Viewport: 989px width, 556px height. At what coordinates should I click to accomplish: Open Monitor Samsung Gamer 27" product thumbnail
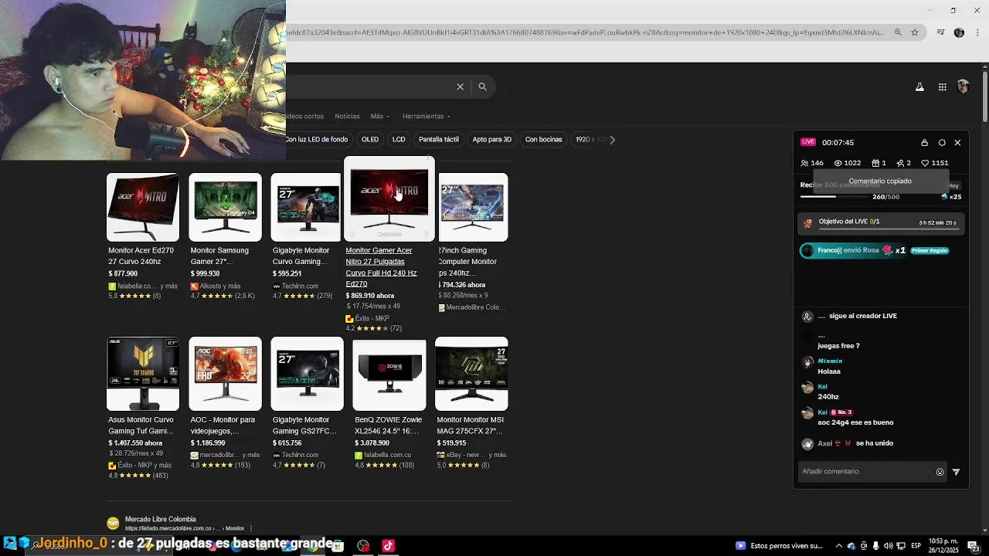tap(225, 207)
